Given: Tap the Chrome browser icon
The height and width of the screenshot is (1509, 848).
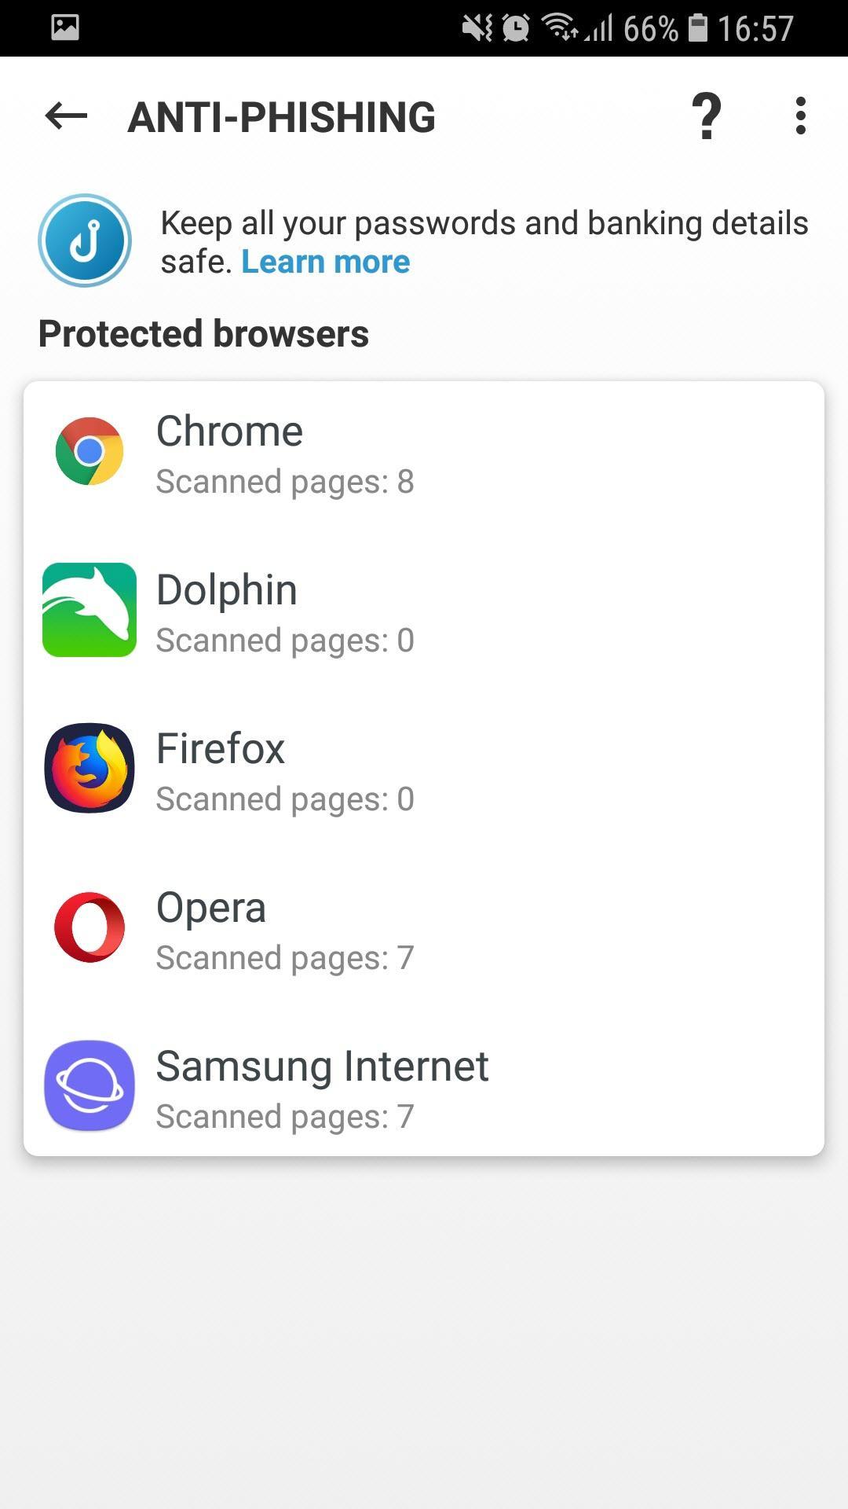Looking at the screenshot, I should 90,451.
